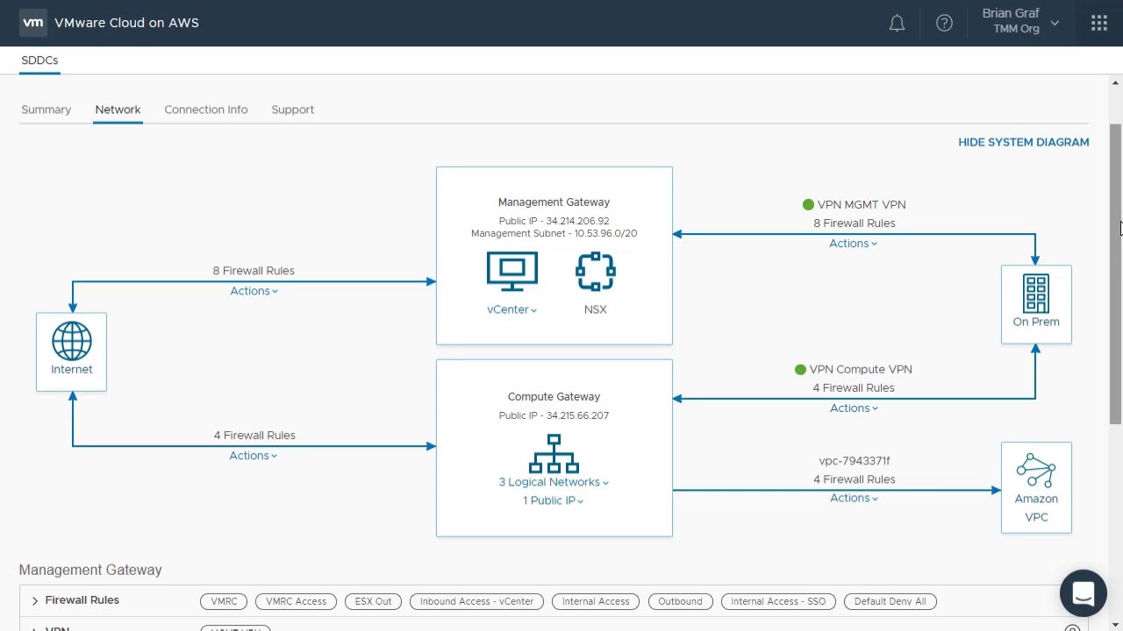This screenshot has width=1123, height=631.
Task: Open the 3 Logical Networks dropdown
Action: [x=554, y=482]
